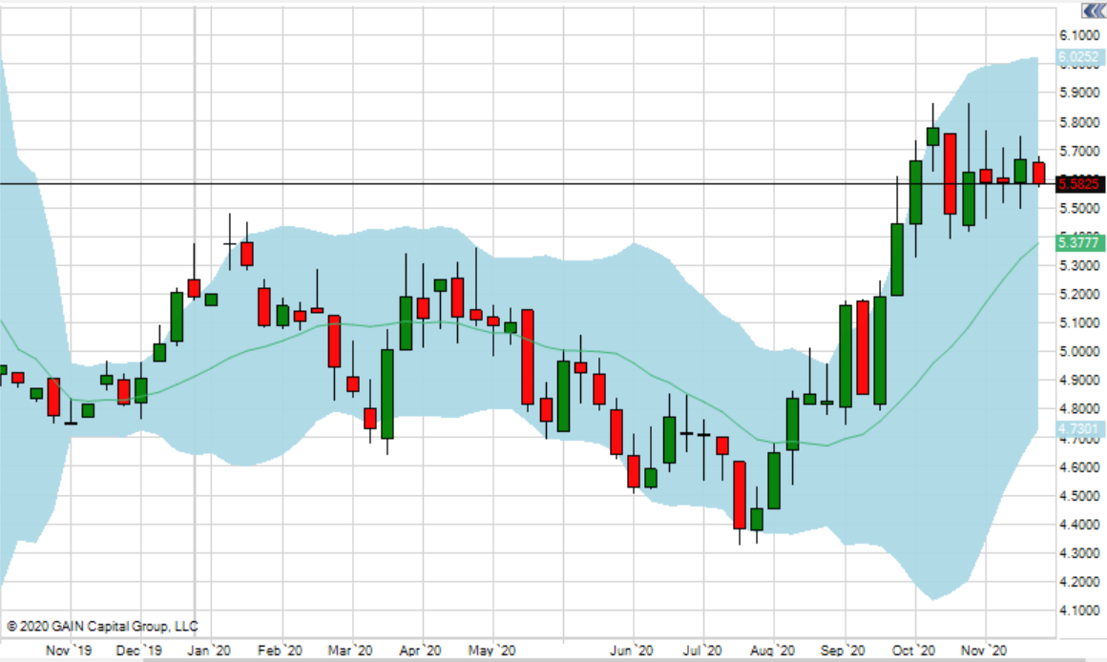The width and height of the screenshot is (1107, 662).
Task: Click the 5.0000 price axis label
Action: pos(1079,351)
